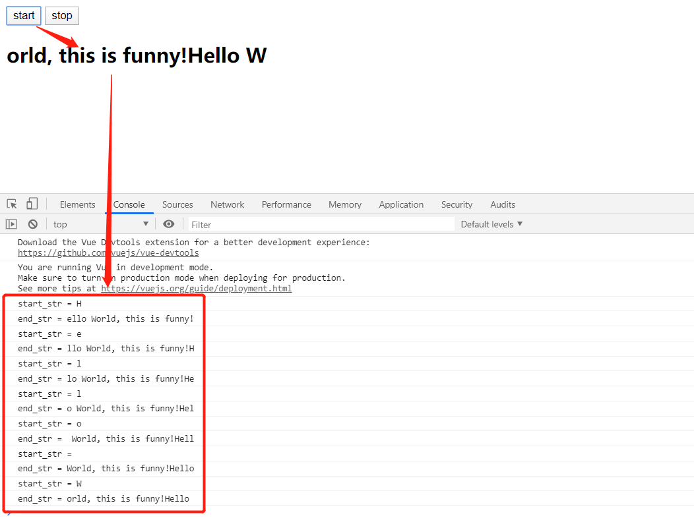This screenshot has width=694, height=528.
Task: Open the top context dropdown
Action: (x=100, y=224)
